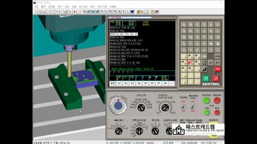Screen dimensions: 257x144
Task: Click the mode selection rotary knob
Action: [x=141, y=107]
